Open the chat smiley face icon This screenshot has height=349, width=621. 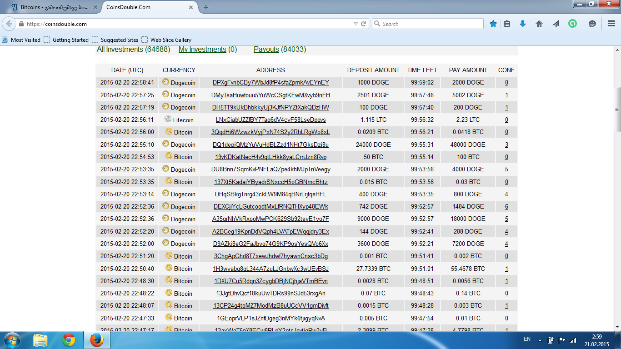pos(592,24)
